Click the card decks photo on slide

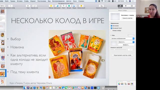[77, 54]
